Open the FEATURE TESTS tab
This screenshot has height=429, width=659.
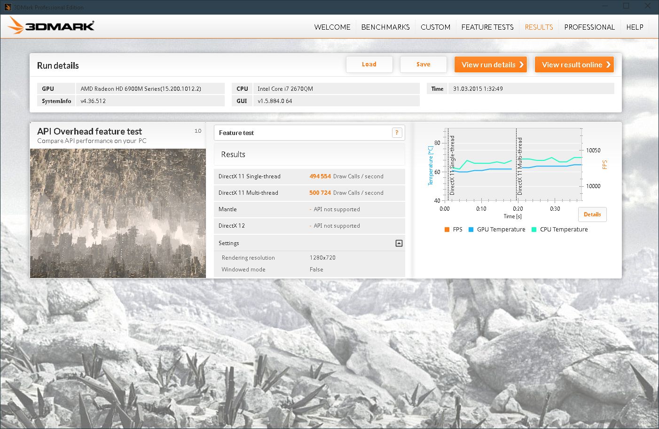pyautogui.click(x=487, y=27)
